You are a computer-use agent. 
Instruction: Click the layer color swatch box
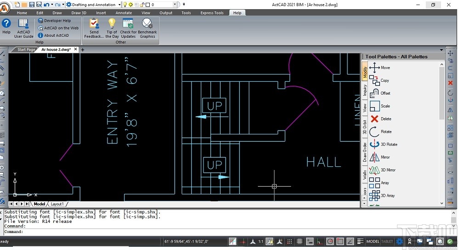pyautogui.click(x=147, y=5)
